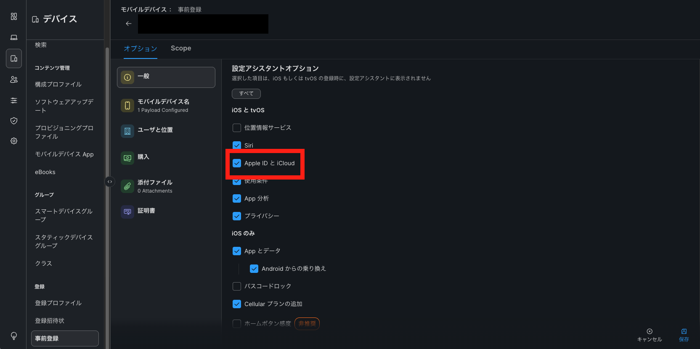This screenshot has height=349, width=700.
Task: Click the キャンセル button
Action: [x=650, y=335]
